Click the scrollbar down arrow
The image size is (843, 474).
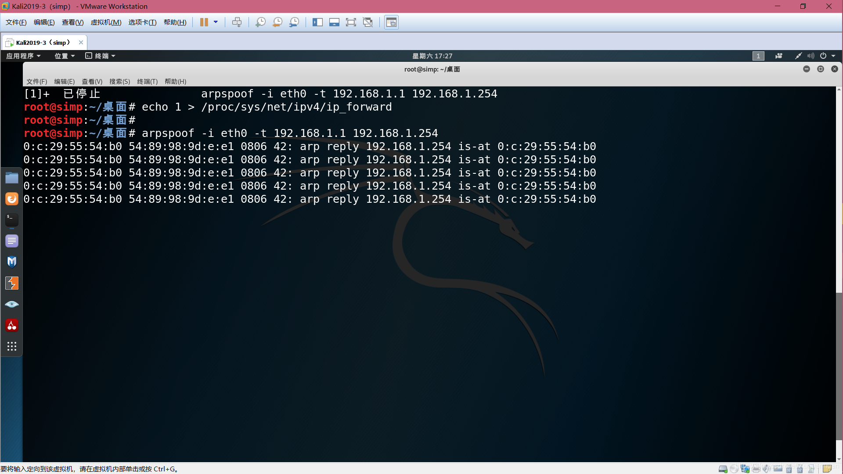(839, 459)
